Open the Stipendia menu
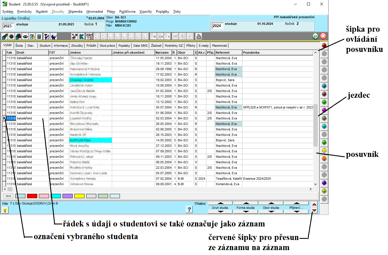Screen dimensions: 388x255 pos(75,12)
